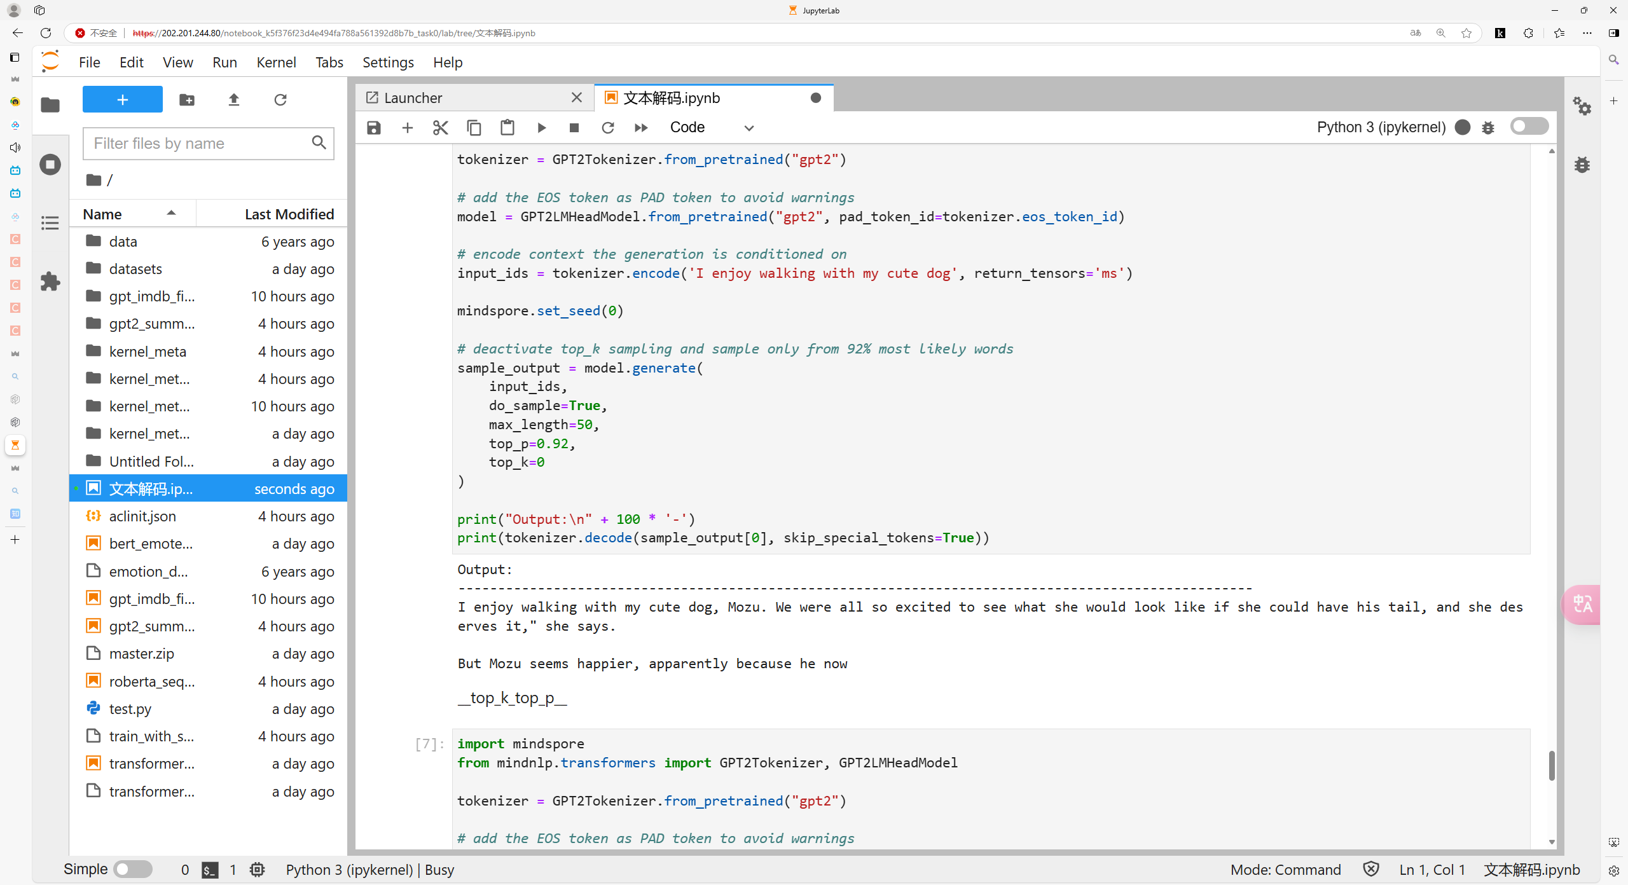Click execution cell [7] prompt
The image size is (1628, 885).
[x=430, y=744]
